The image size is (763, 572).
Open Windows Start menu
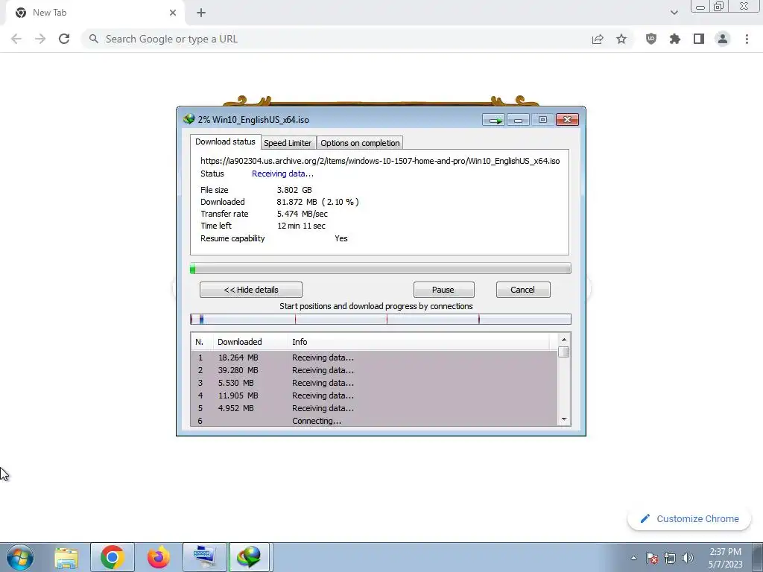tap(20, 557)
